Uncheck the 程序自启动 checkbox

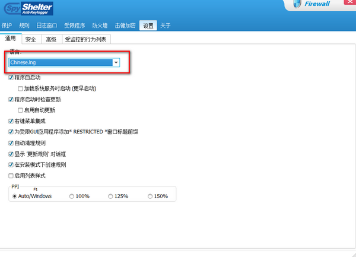(11, 78)
